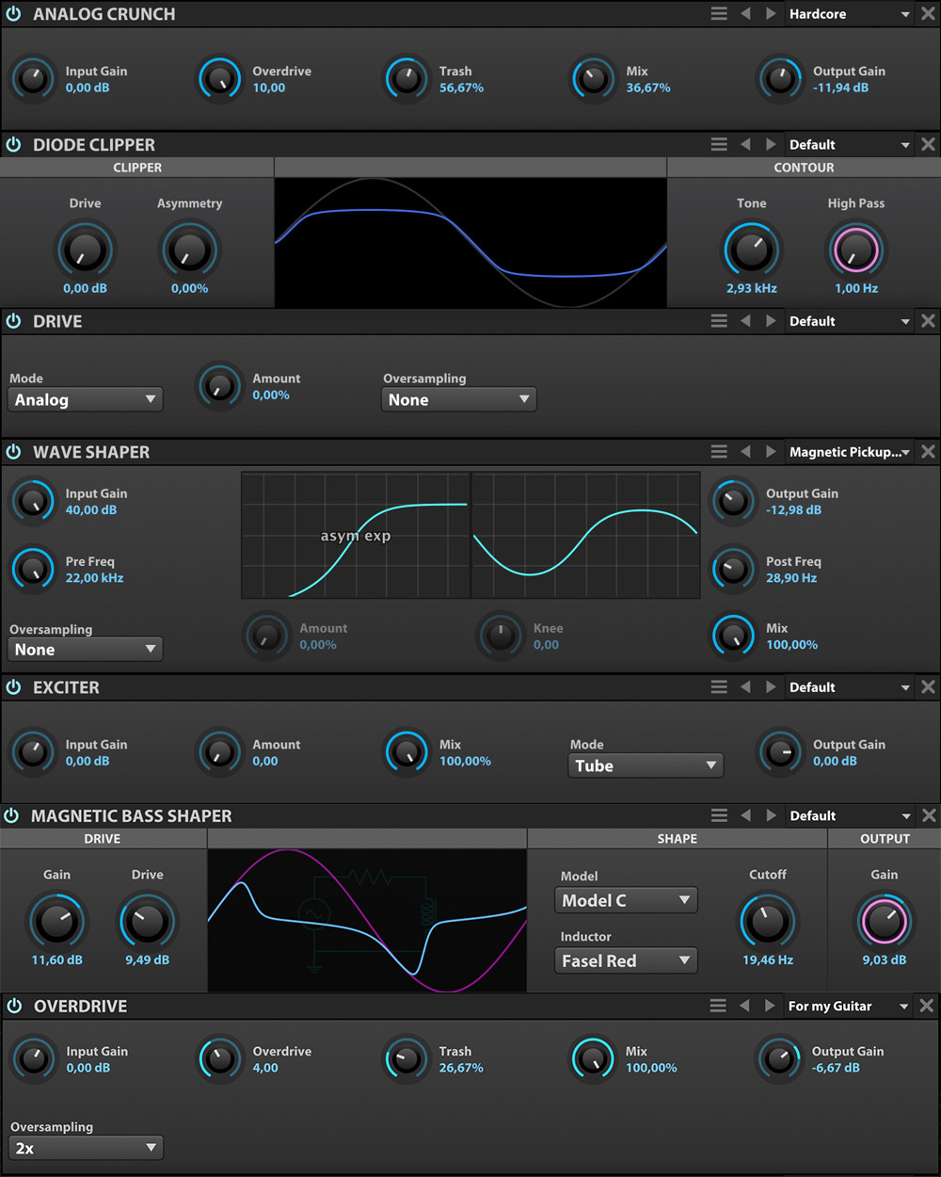Click Diode Clipper Asymmetry knob
Screen dimensions: 941x1177
point(189,250)
